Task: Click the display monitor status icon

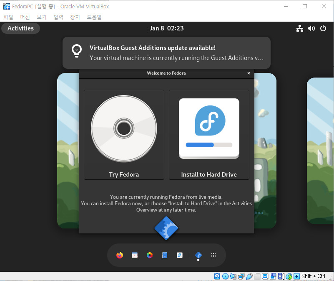Action: point(265,276)
